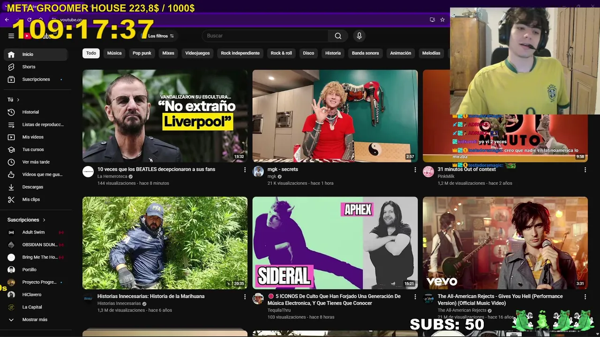Select the Animación chip
Screen dimensions: 600x337
pos(400,53)
